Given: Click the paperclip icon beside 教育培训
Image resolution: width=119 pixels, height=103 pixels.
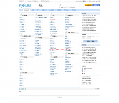Looking at the screenshot, I should [21, 15].
